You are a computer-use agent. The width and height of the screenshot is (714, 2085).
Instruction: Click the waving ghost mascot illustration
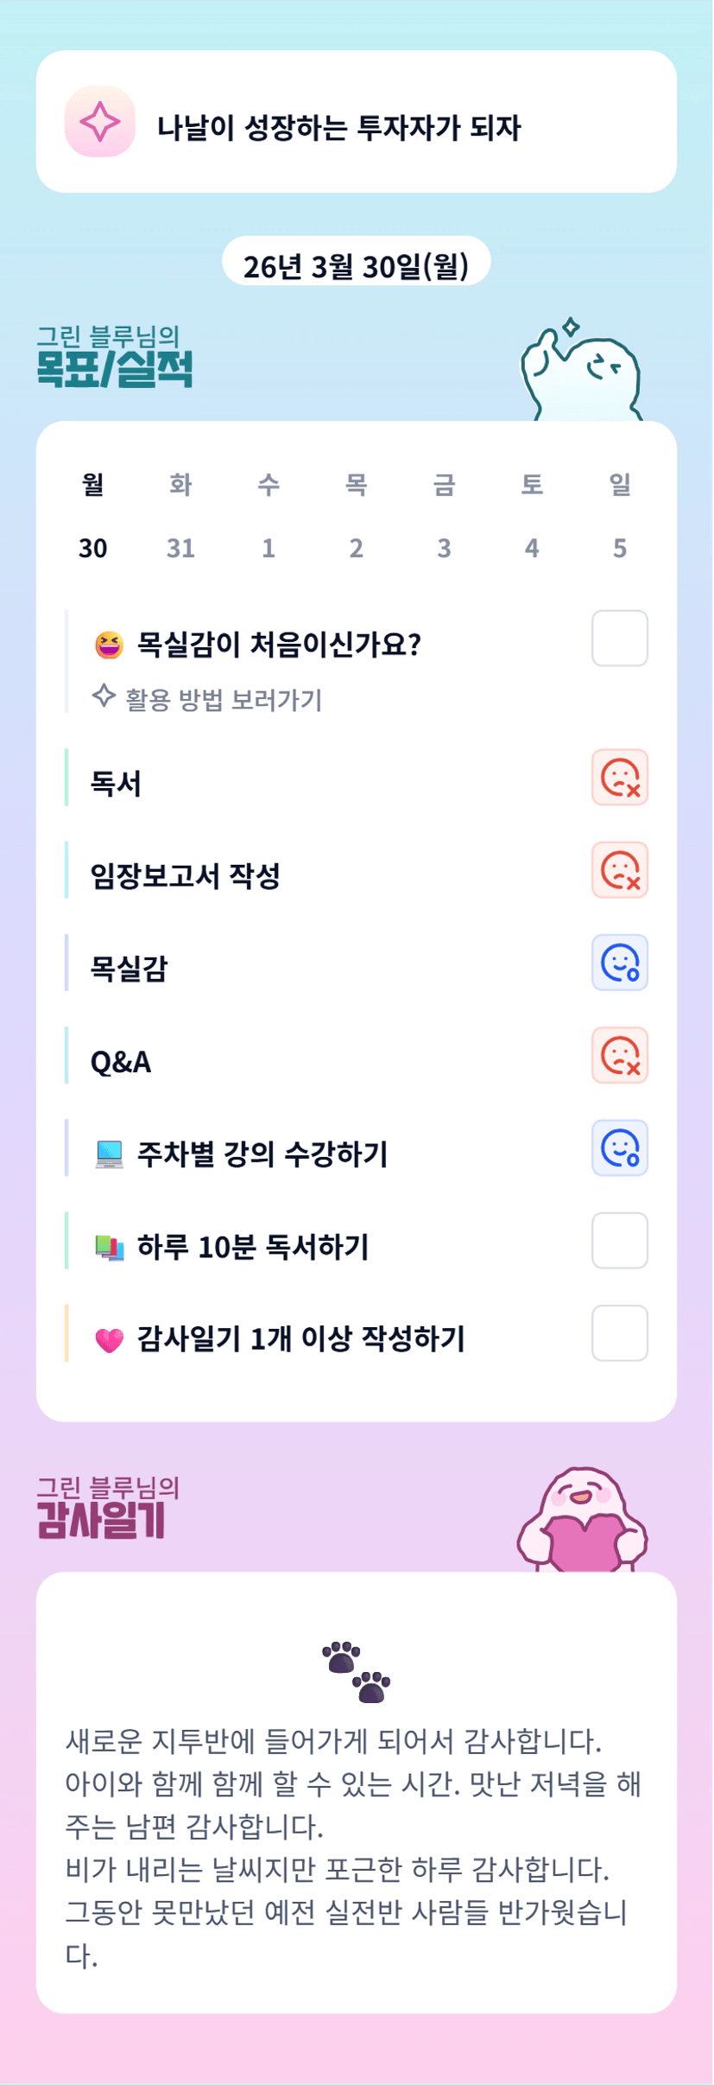tap(581, 372)
